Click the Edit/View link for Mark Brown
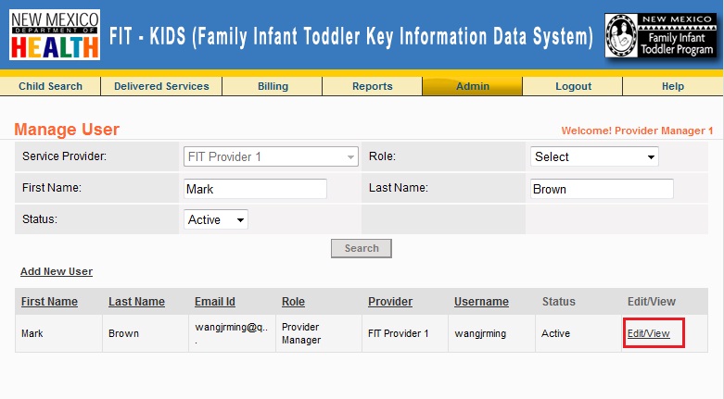724x399 pixels. coord(648,333)
